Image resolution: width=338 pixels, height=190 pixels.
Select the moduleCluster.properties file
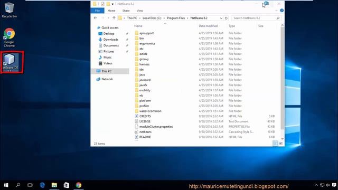[x=156, y=127]
